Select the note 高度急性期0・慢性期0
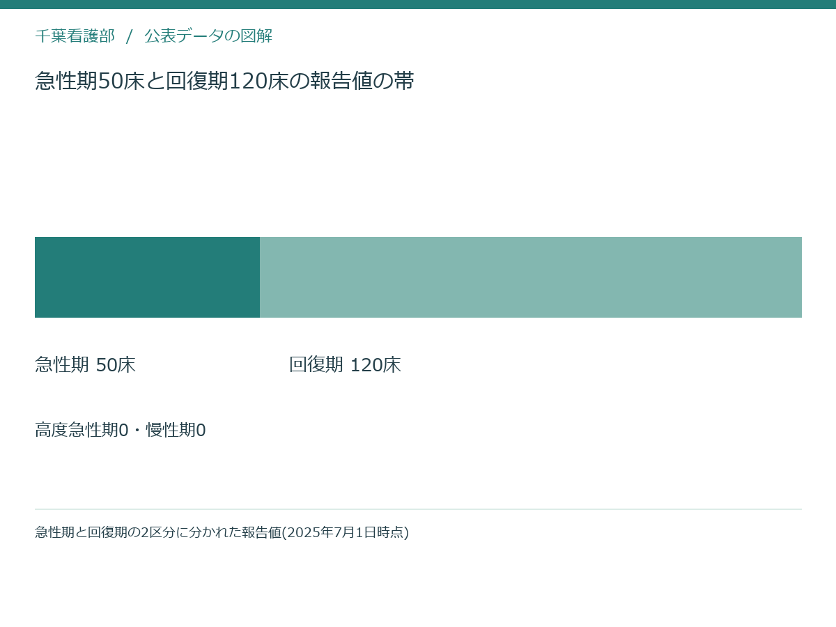 tap(121, 431)
